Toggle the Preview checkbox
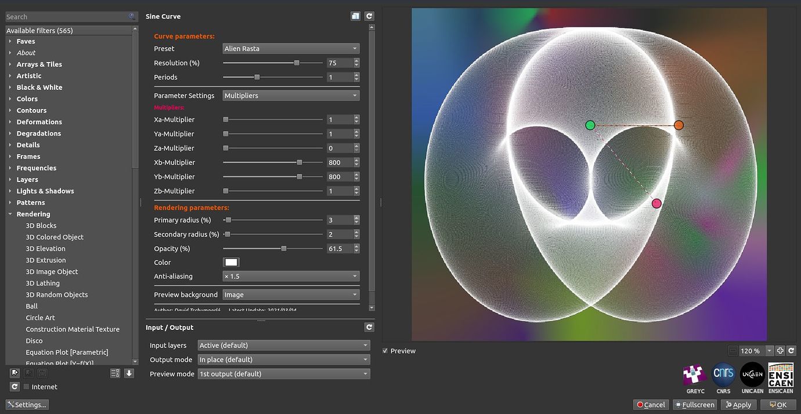This screenshot has width=801, height=414. (x=385, y=350)
